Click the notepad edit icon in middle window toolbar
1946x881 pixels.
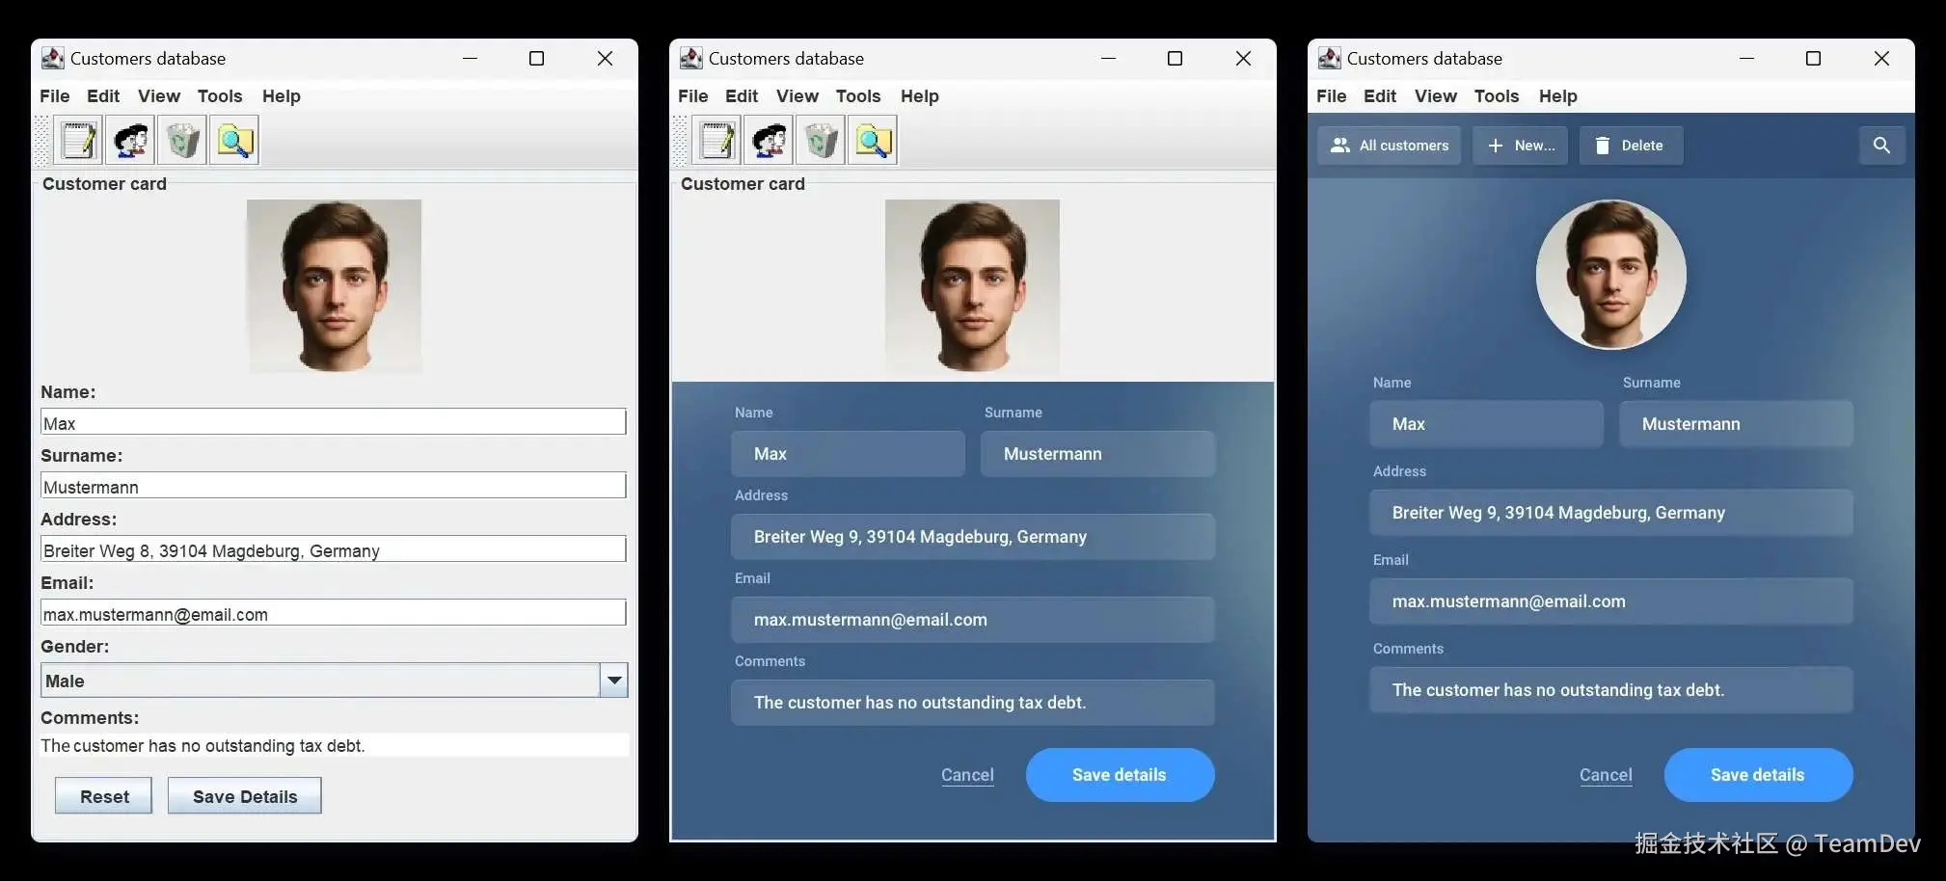(717, 141)
